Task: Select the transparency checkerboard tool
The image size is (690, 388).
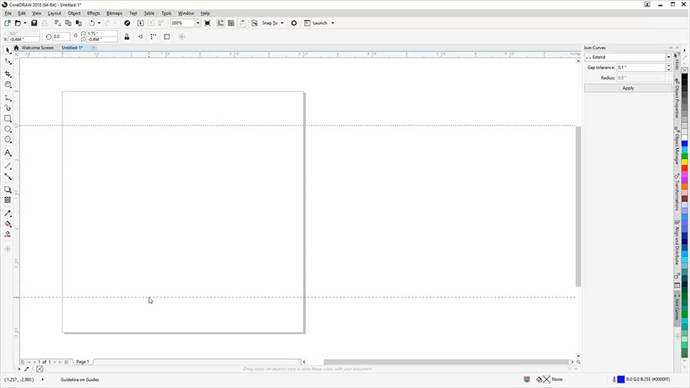Action: click(x=8, y=199)
